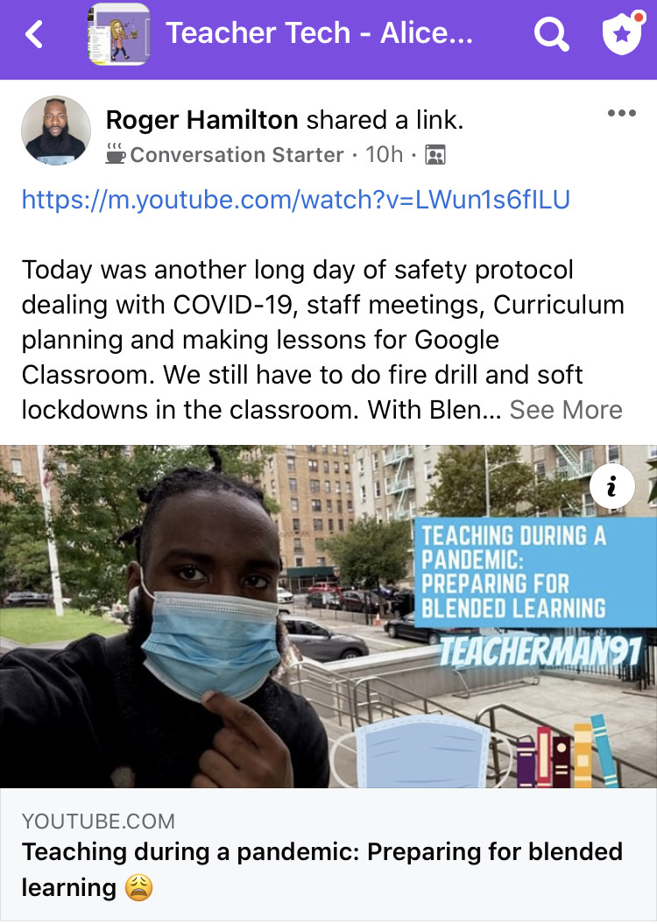Tap the link preview title about blended learning
The image size is (657, 924).
click(x=321, y=869)
